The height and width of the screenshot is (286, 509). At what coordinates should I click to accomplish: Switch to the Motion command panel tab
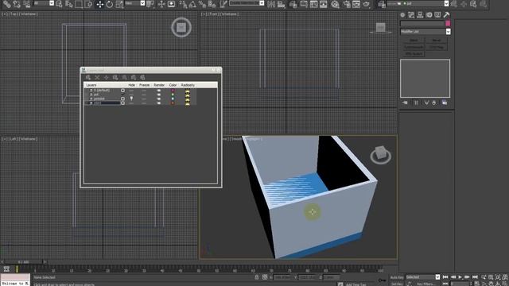coord(429,15)
